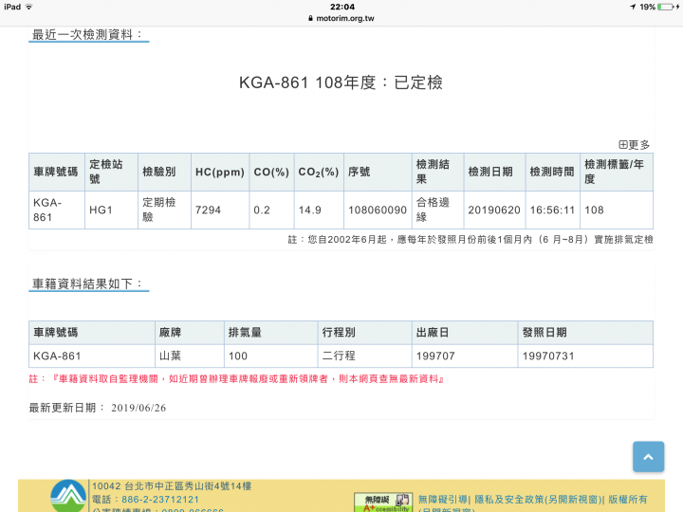683x512 pixels.
Task: Click the 序號 column header
Action: coord(378,172)
